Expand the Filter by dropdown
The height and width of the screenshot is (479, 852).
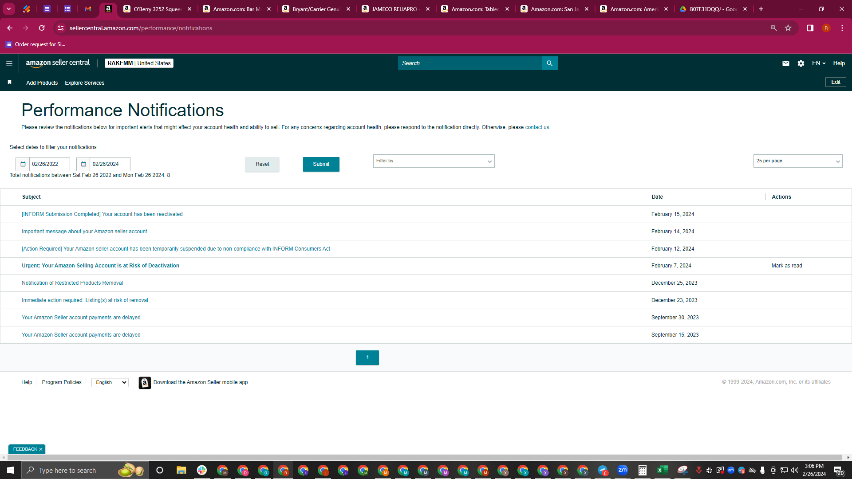click(x=434, y=161)
